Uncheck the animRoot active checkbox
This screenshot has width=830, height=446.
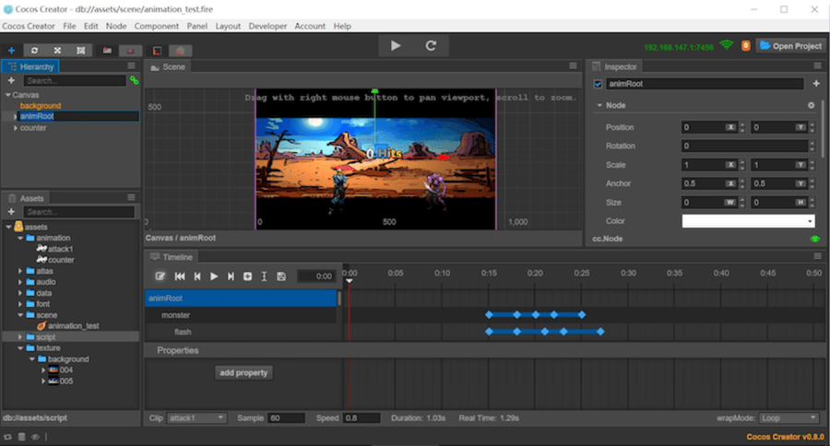[x=598, y=84]
